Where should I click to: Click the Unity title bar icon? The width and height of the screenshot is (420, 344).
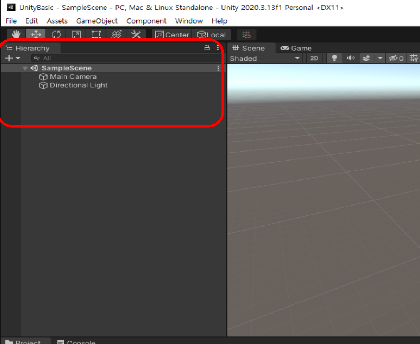click(x=11, y=7)
